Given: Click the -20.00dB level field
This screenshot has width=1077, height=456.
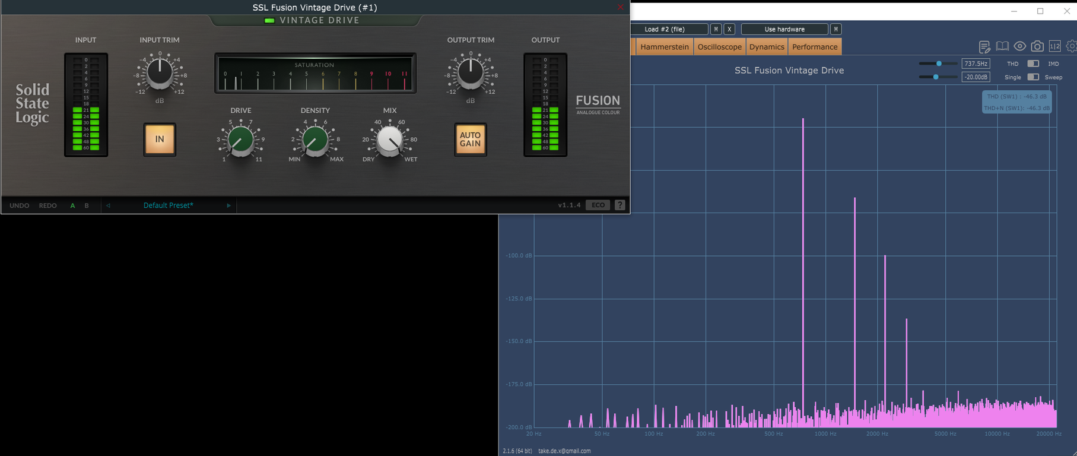Looking at the screenshot, I should coord(976,77).
